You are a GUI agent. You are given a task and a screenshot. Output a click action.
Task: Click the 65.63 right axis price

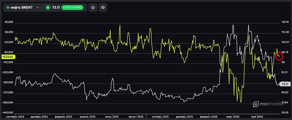click(x=285, y=92)
